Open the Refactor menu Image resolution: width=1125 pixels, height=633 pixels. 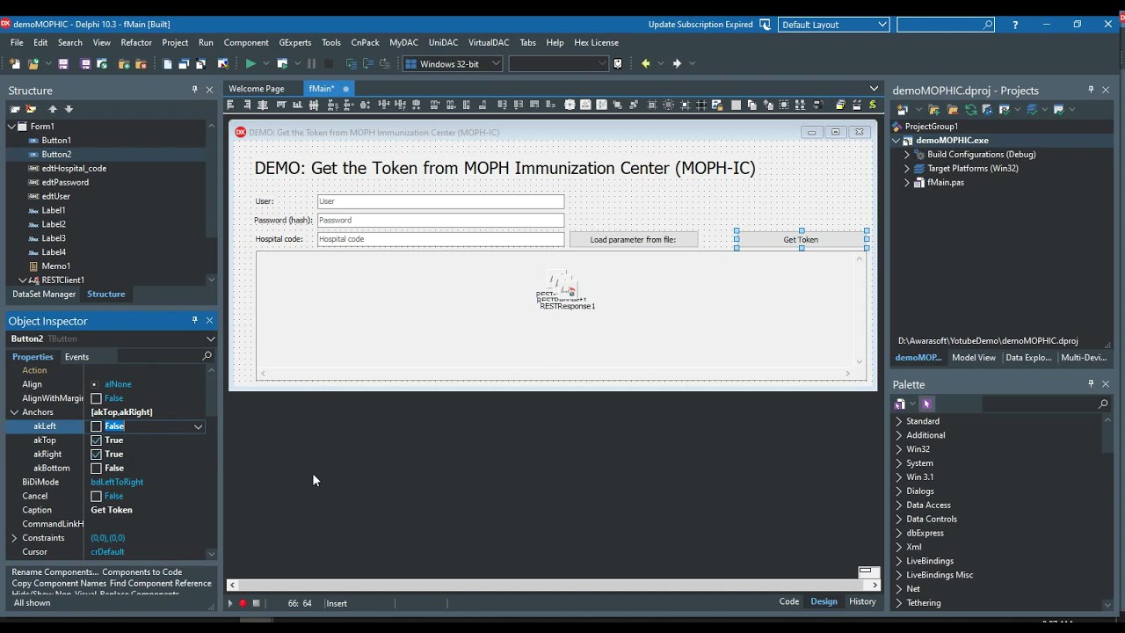point(136,42)
